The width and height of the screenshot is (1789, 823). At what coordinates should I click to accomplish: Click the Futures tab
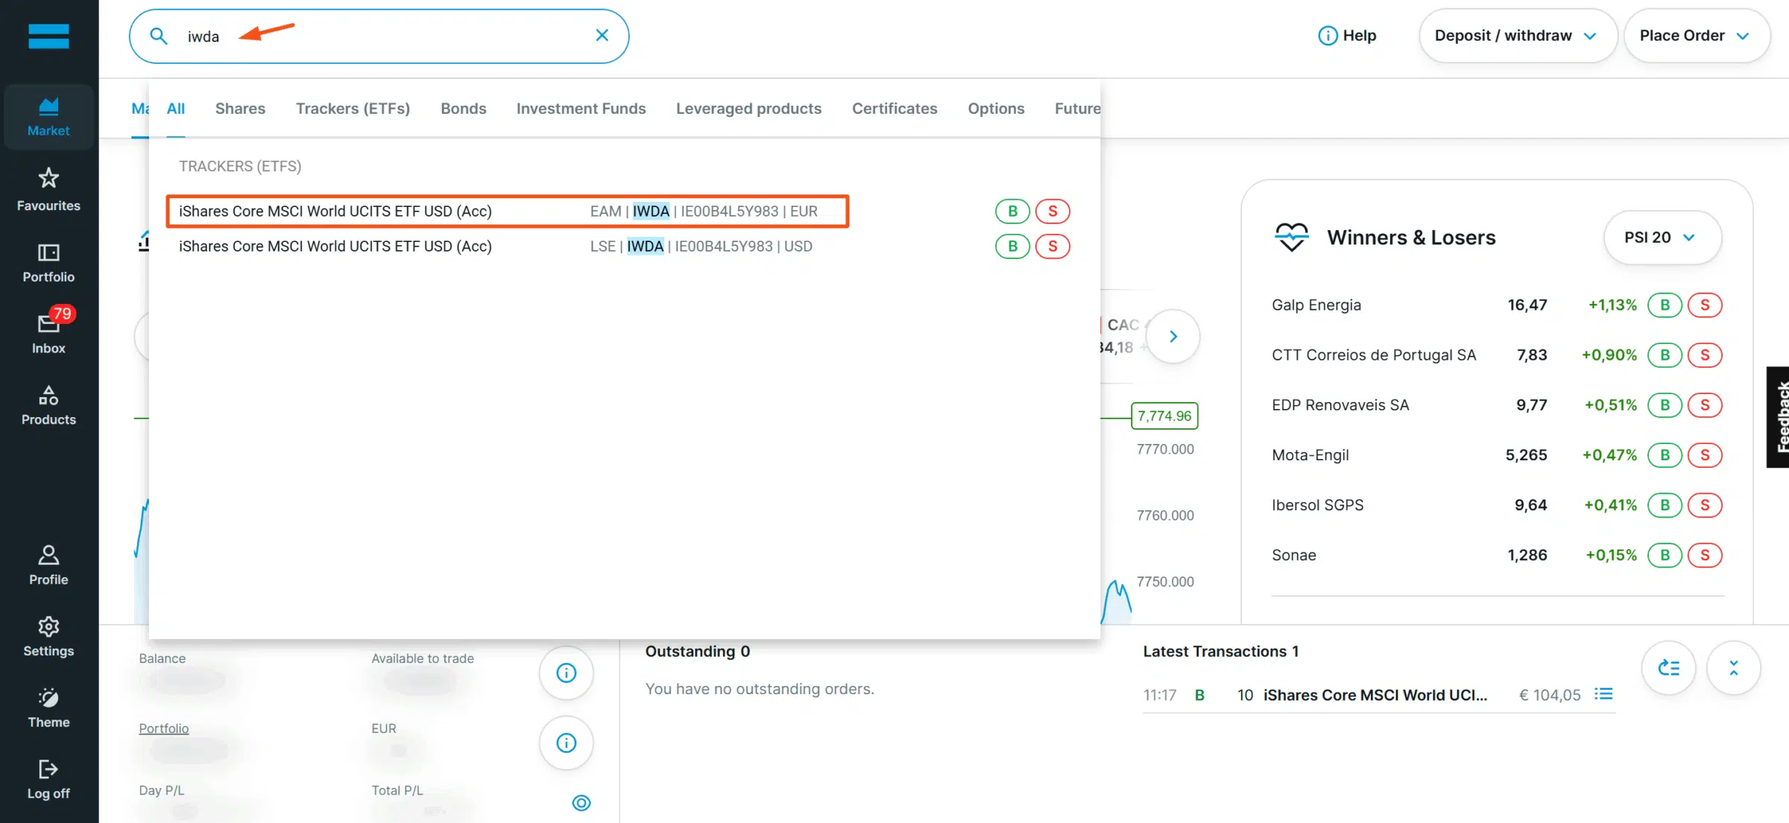point(1078,109)
